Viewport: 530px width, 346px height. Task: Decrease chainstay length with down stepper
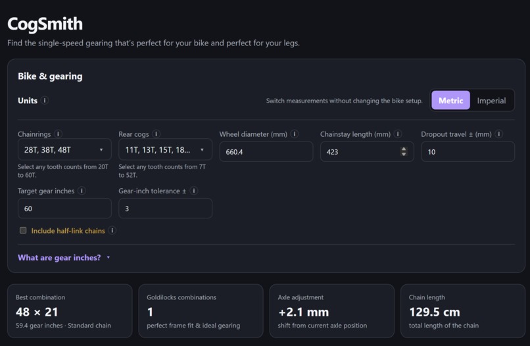tap(404, 154)
